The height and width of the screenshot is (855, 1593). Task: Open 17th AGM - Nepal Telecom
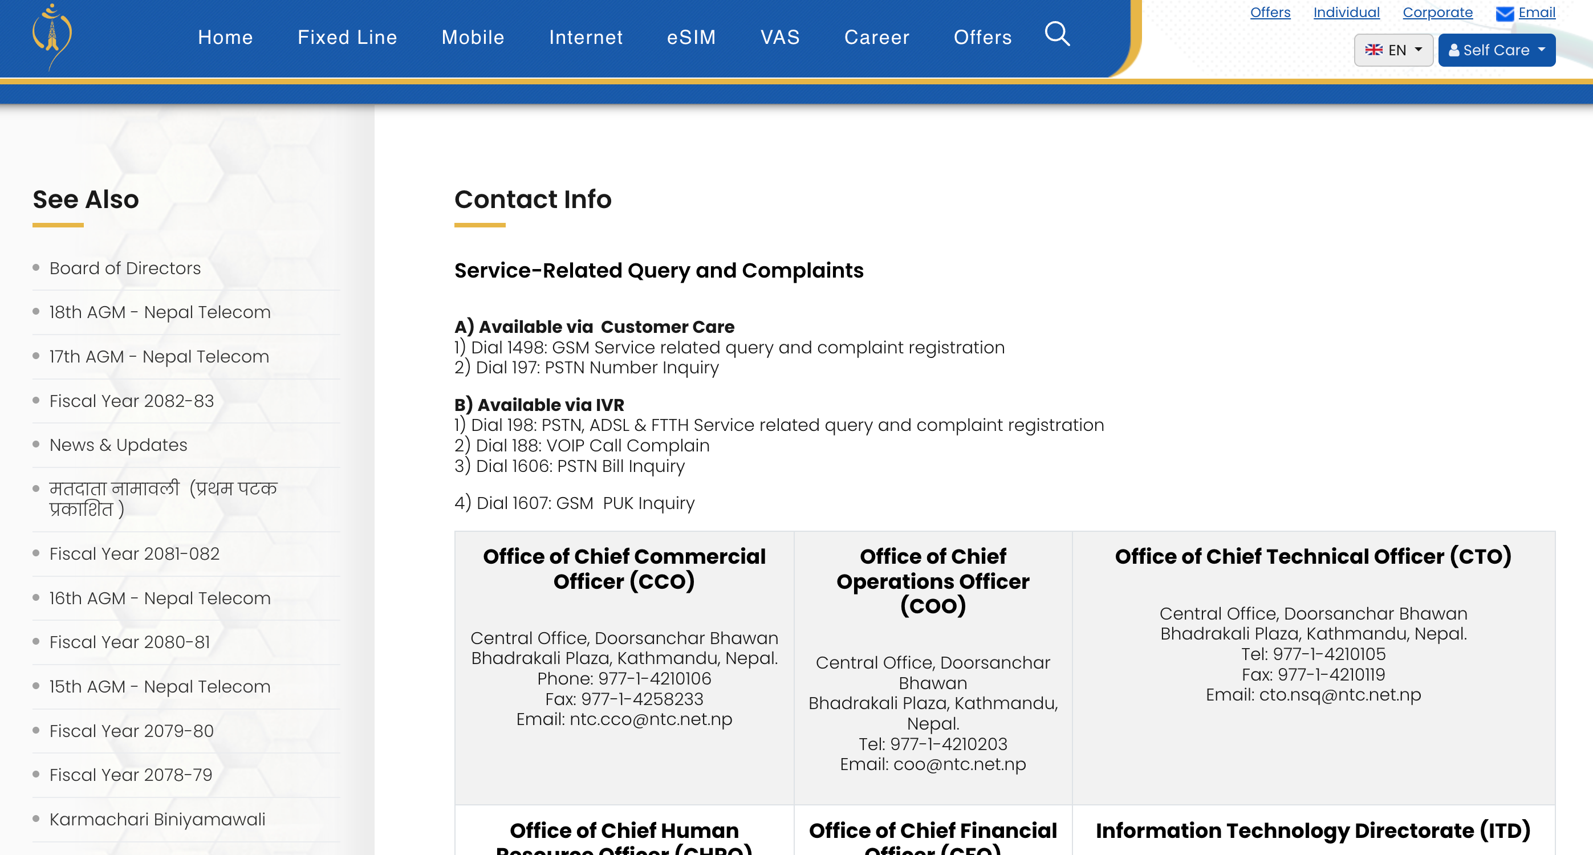coord(159,357)
